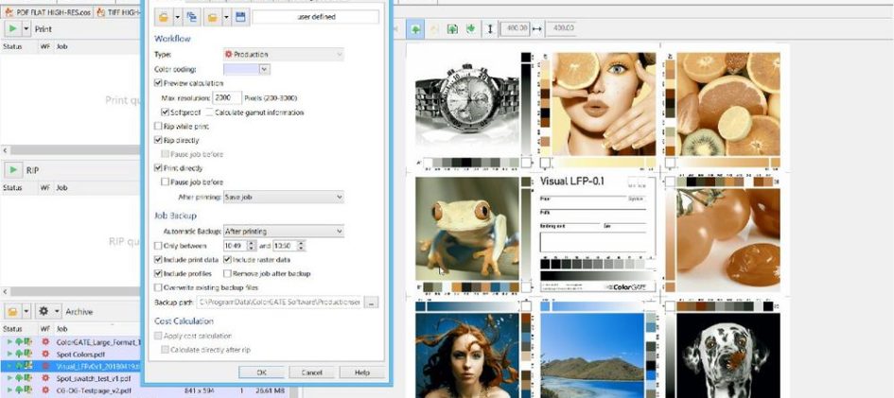Click the green page-with-tree icon in preview toolbar
The width and height of the screenshot is (894, 398).
(453, 29)
